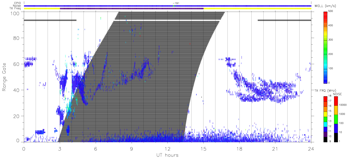The height and width of the screenshot is (161, 350).
Task: Click the 'UT hours' x-axis title
Action: click(x=167, y=155)
